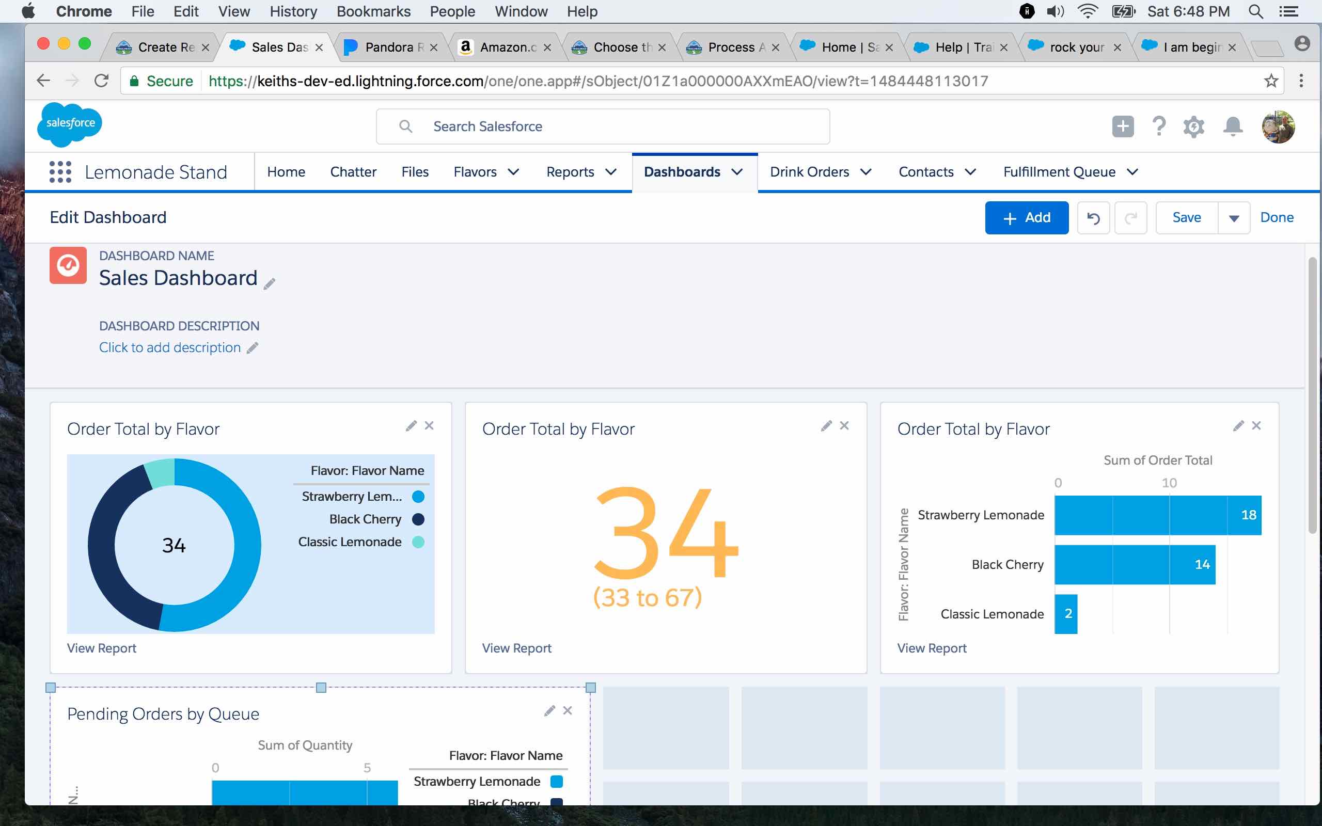Image resolution: width=1322 pixels, height=826 pixels.
Task: Open the notifications bell
Action: pyautogui.click(x=1233, y=127)
